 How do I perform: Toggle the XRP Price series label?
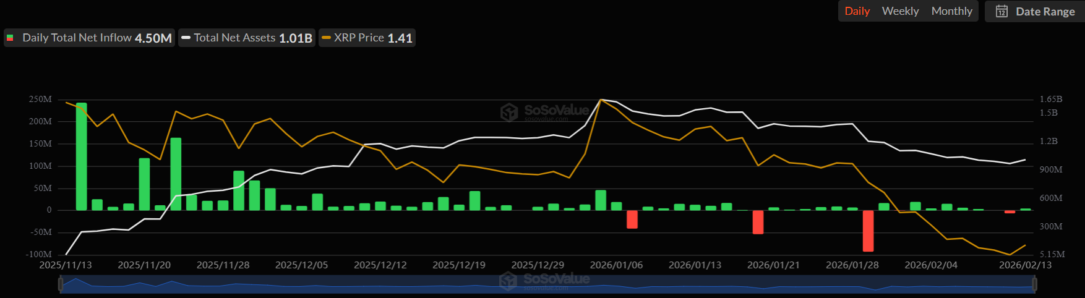pos(359,38)
